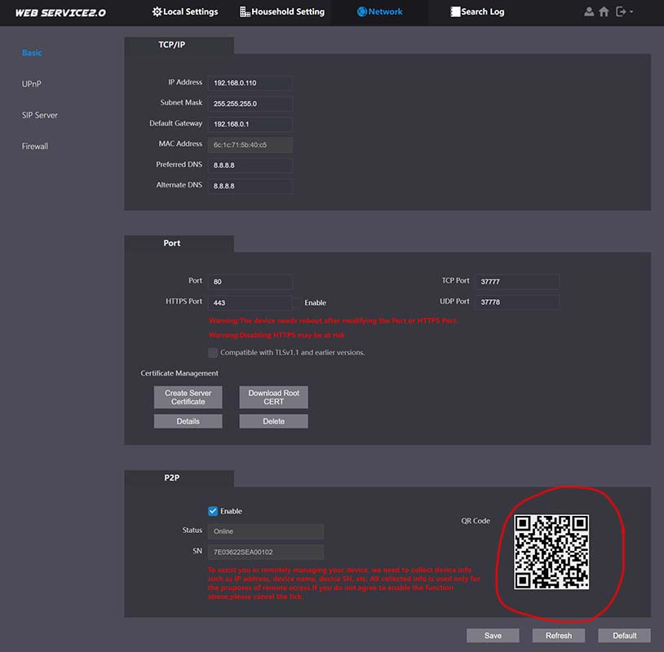Click the Alternate DNS input field
664x652 pixels.
[x=250, y=186]
